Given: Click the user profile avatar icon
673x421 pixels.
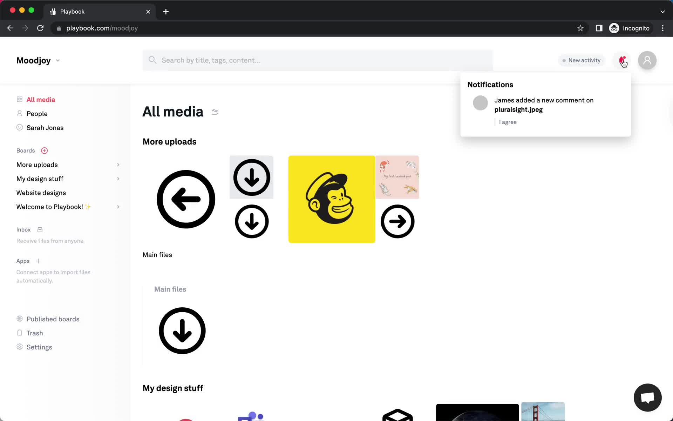Looking at the screenshot, I should pos(647,60).
